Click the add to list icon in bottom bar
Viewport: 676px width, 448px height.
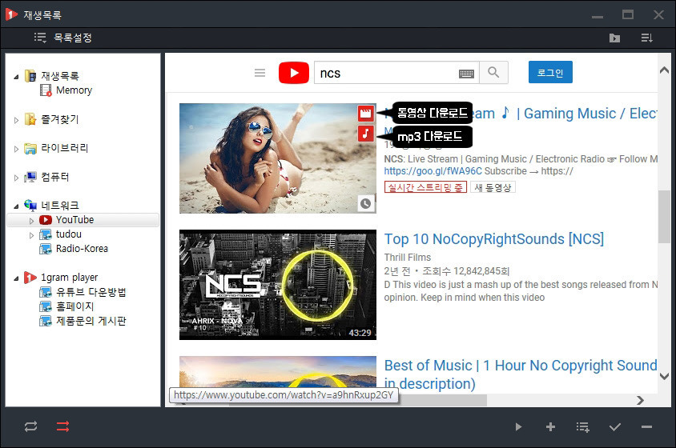(x=582, y=427)
